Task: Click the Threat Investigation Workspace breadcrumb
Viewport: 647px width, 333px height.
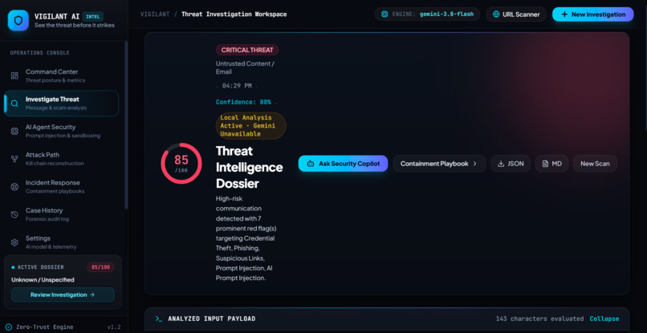Action: 234,14
